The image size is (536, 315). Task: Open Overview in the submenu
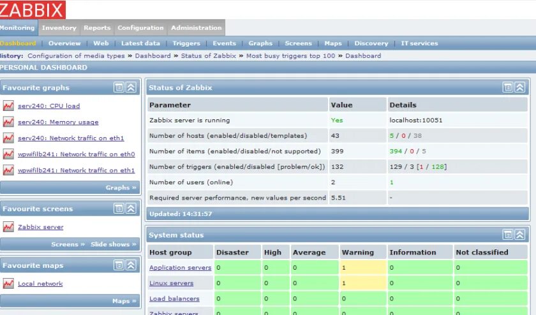64,43
